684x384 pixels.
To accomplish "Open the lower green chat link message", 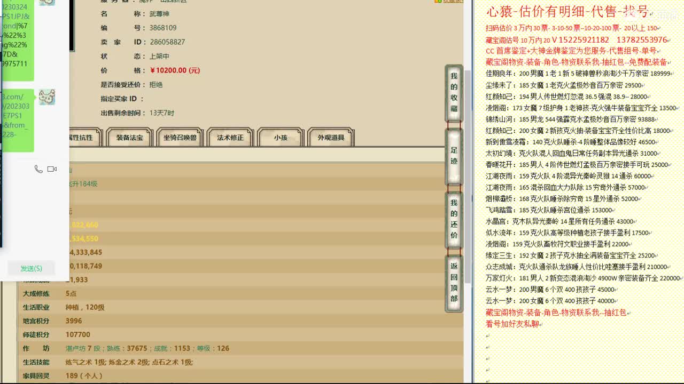I will (x=16, y=120).
